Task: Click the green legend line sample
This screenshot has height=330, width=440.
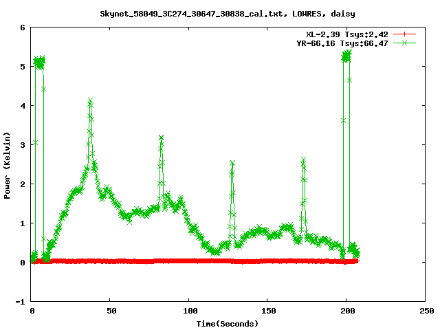Action: 404,43
